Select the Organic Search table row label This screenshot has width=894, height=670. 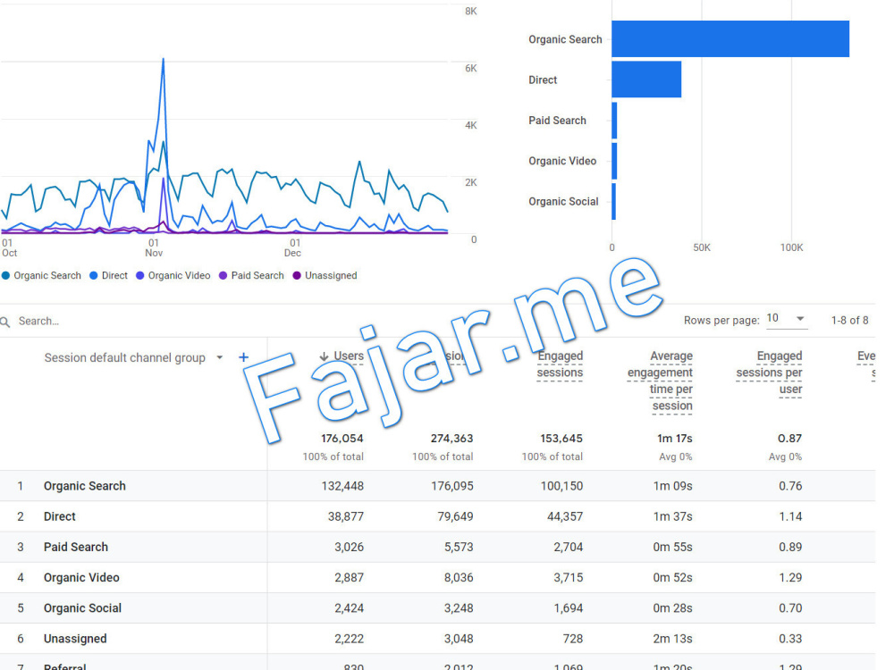pos(85,486)
